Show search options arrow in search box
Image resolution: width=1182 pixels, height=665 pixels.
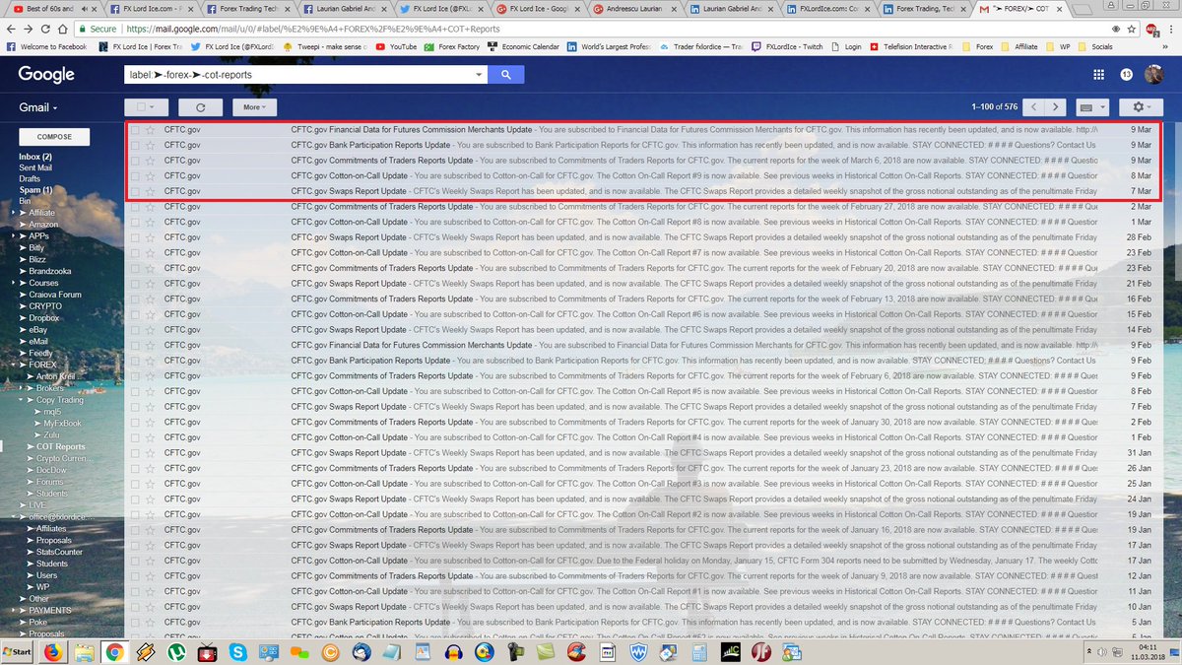480,75
